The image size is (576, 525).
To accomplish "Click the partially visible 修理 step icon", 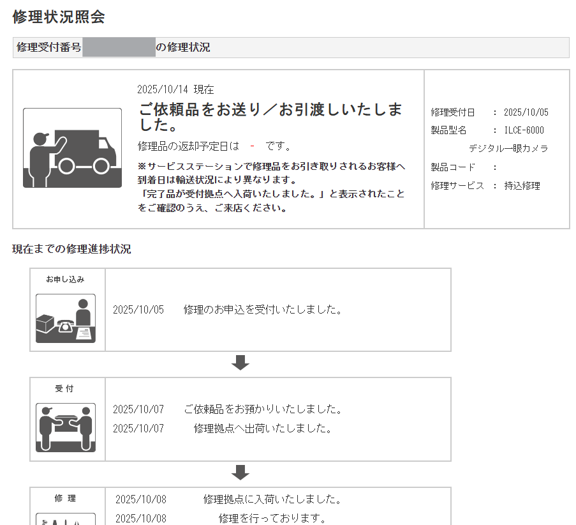I will tap(65, 519).
